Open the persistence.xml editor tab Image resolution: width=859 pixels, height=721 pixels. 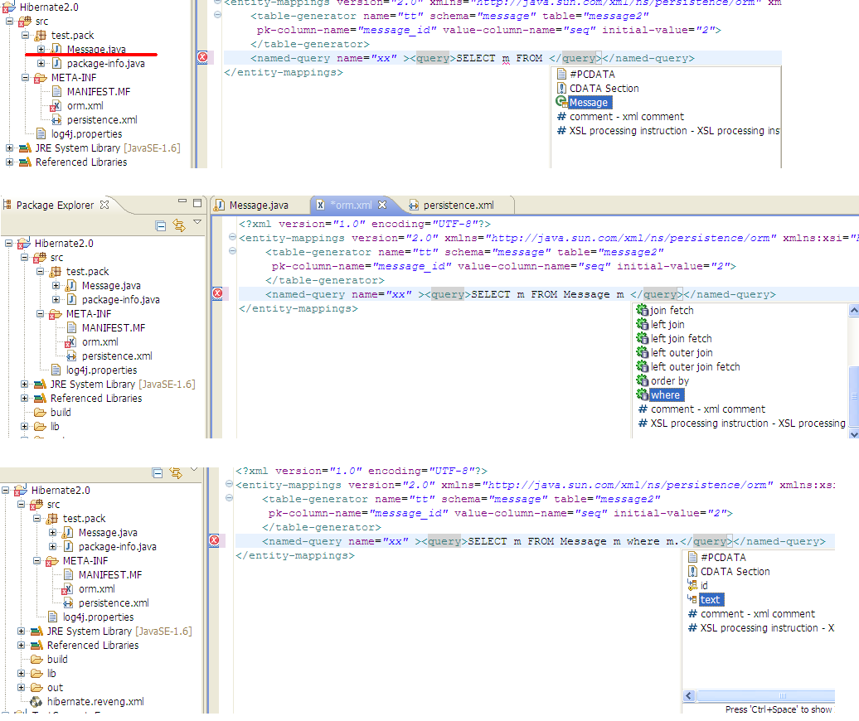(x=458, y=205)
